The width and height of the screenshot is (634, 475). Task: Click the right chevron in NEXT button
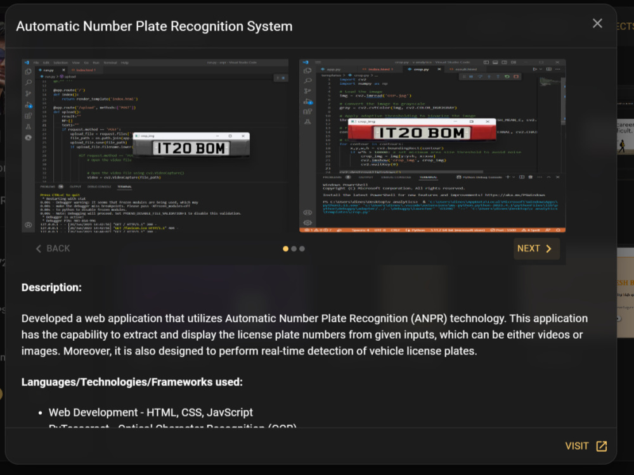(548, 248)
